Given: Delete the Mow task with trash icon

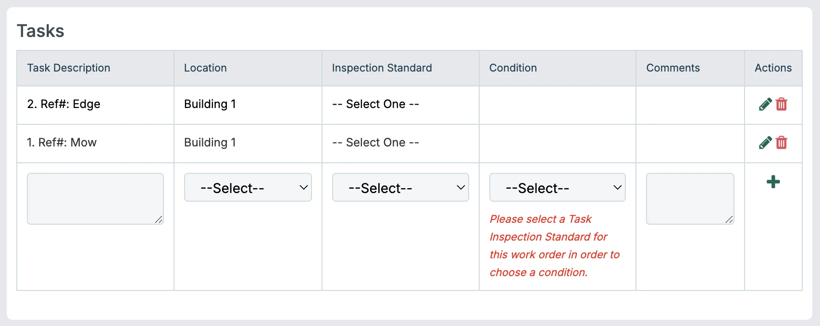Looking at the screenshot, I should (782, 143).
